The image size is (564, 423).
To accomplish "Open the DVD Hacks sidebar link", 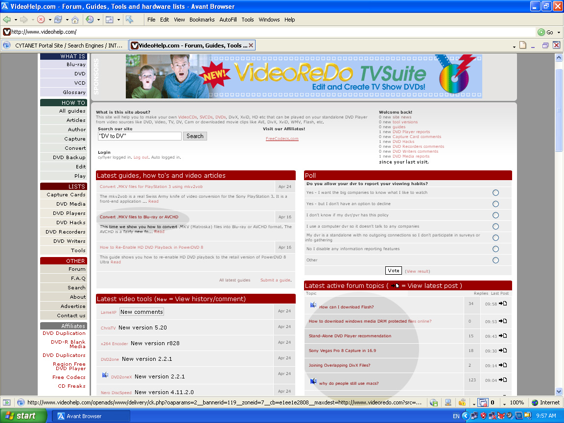I will pos(71,223).
